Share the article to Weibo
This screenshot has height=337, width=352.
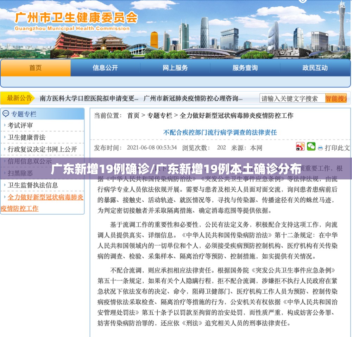point(300,147)
